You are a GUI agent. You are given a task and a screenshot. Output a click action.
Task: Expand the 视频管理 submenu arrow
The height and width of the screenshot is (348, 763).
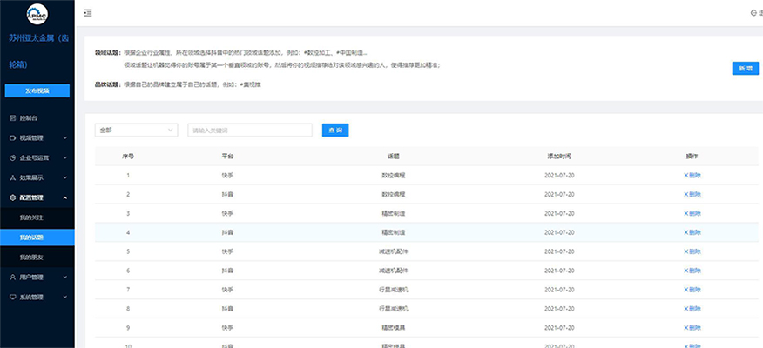(x=65, y=137)
